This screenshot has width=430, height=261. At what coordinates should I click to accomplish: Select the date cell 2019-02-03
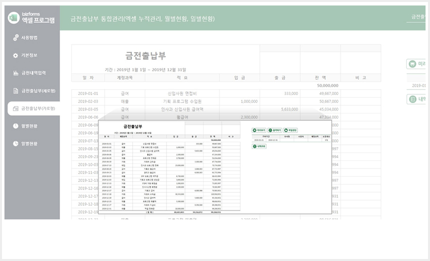(x=88, y=102)
